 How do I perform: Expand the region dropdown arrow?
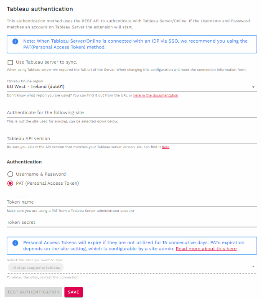254,87
